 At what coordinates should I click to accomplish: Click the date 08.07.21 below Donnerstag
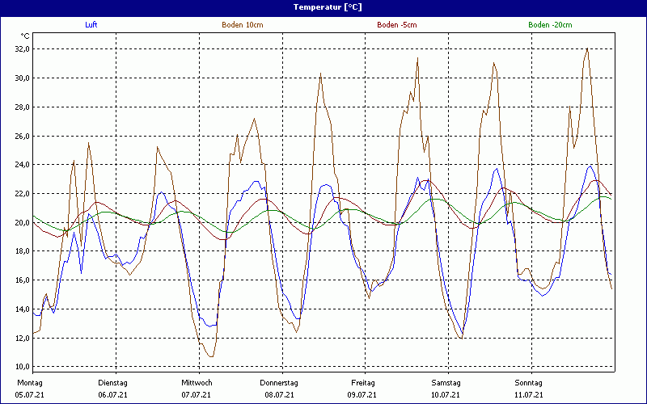pos(279,395)
